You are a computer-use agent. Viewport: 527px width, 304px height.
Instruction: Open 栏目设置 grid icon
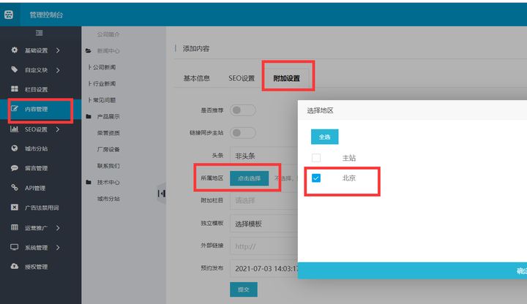click(x=14, y=90)
